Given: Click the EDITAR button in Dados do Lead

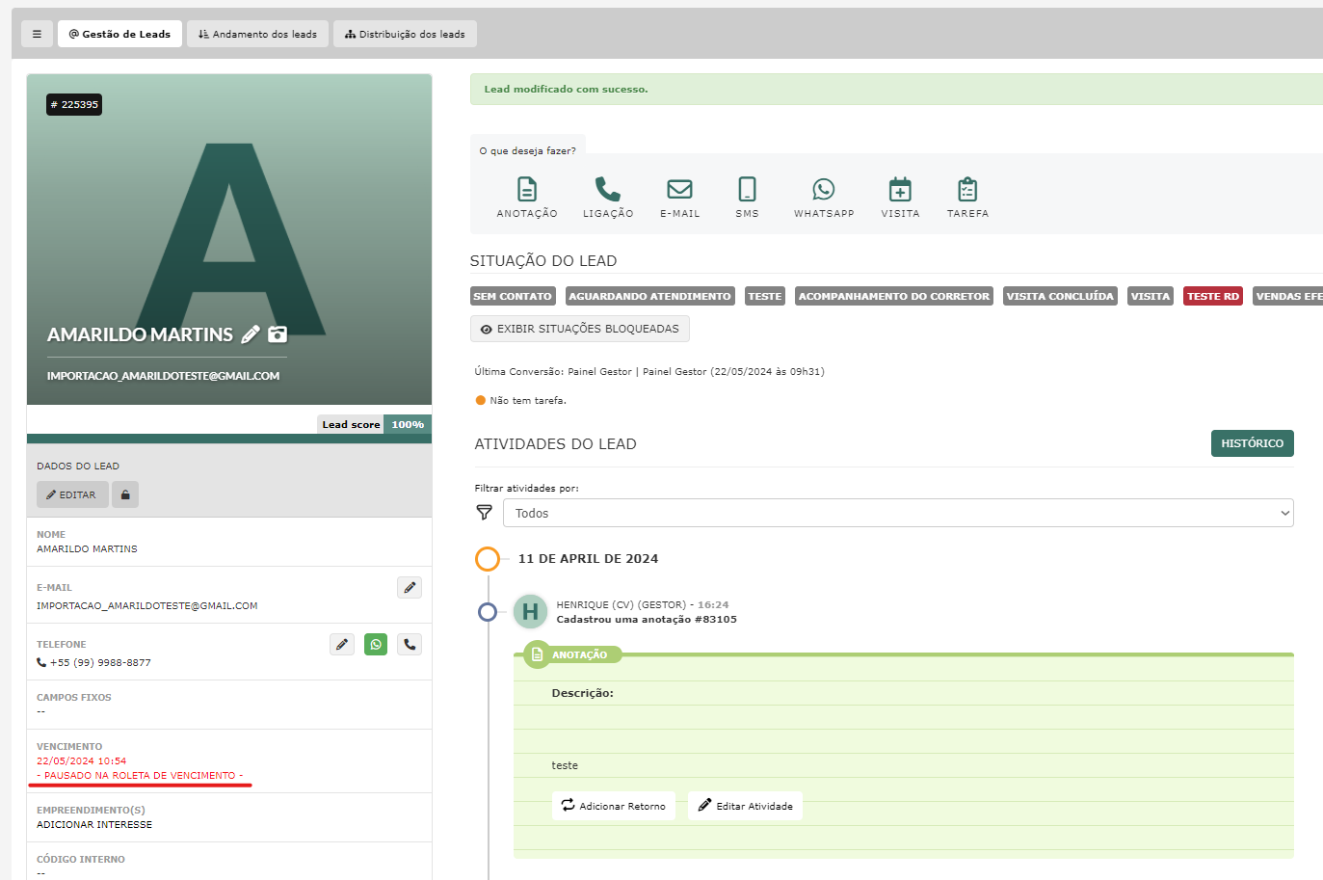Looking at the screenshot, I should (72, 494).
